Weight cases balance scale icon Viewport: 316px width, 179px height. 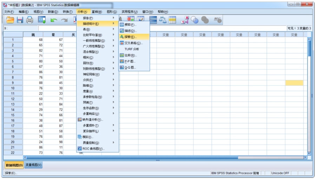[x=163, y=20]
